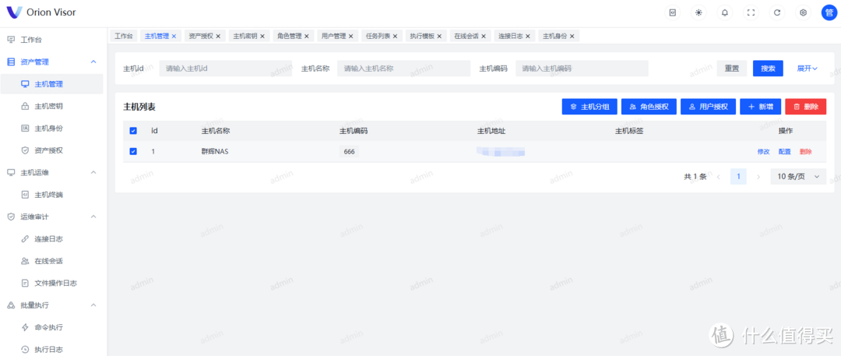
Task: Click the 角色授权 button
Action: [649, 106]
